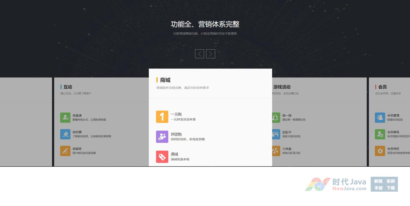
Task: Open the blue 微投票 voting icon
Action: [65, 134]
